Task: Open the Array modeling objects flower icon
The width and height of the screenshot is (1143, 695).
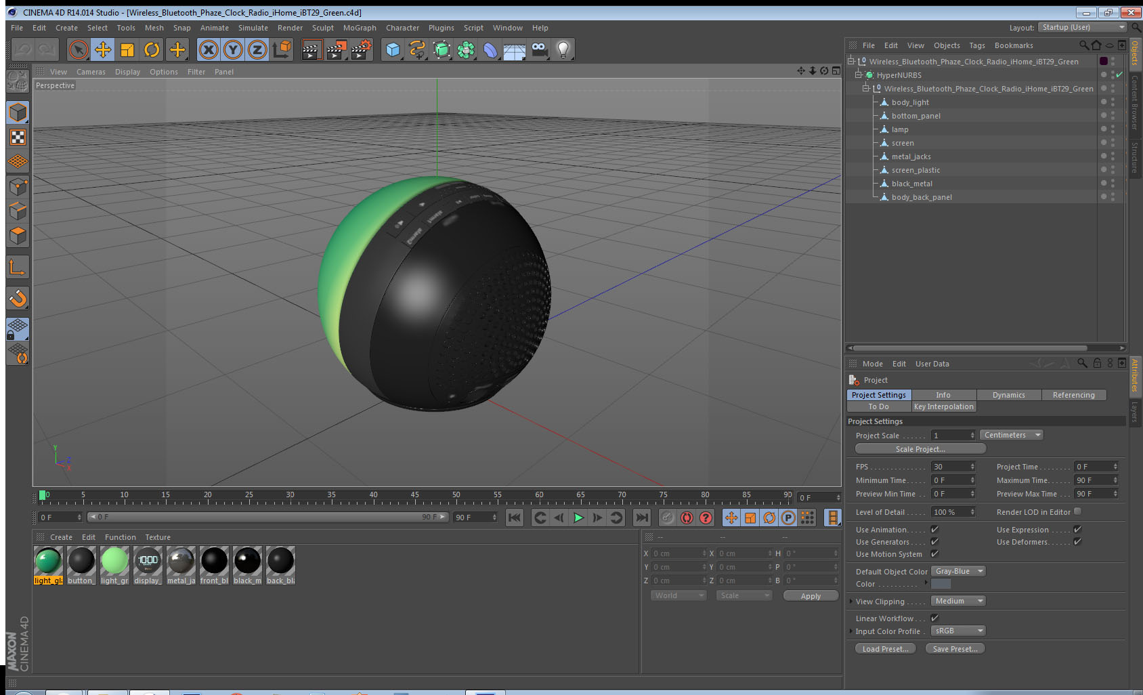Action: click(x=466, y=49)
